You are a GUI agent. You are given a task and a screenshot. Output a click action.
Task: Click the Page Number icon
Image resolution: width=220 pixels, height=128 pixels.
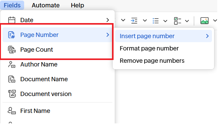tap(11, 35)
